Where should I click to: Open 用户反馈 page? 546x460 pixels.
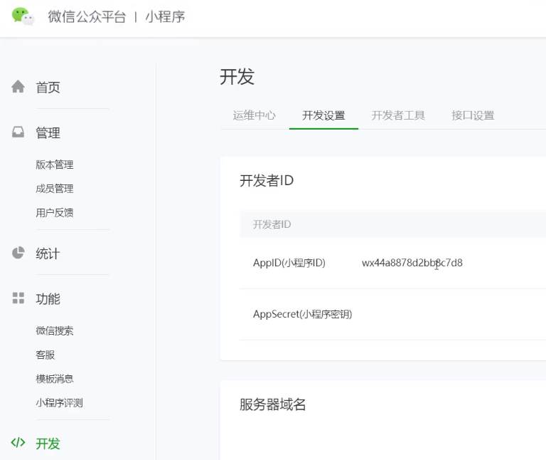point(55,212)
